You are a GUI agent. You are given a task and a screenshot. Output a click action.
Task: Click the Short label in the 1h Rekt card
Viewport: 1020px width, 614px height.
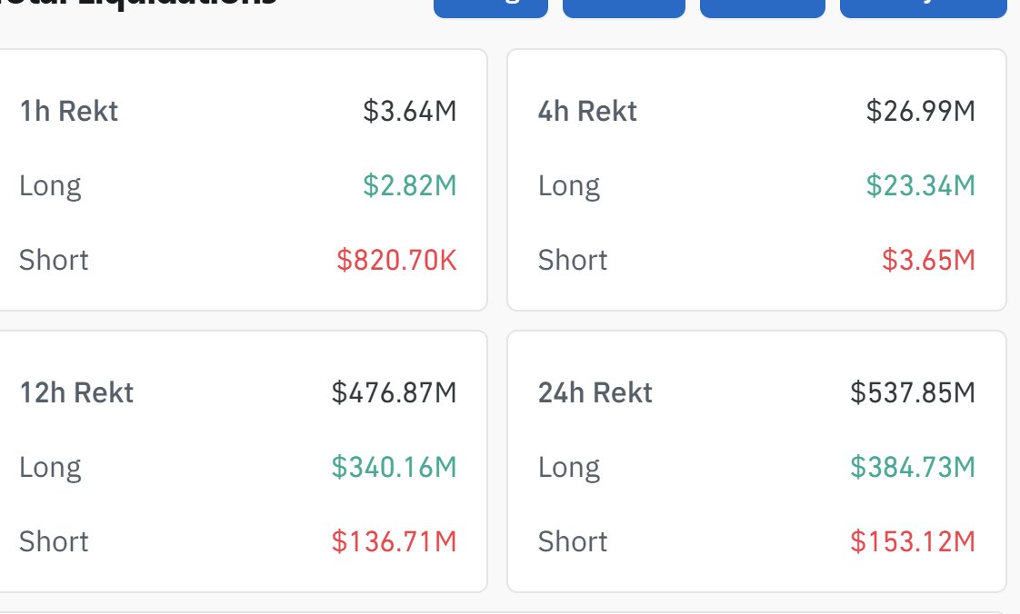(x=54, y=260)
